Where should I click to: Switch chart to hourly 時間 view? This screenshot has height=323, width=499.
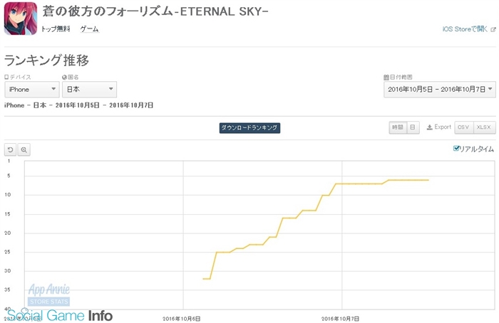[x=398, y=127]
